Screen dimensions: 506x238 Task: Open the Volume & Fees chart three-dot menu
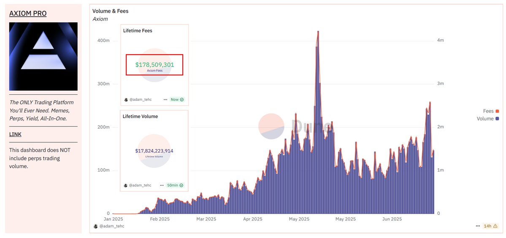click(478, 226)
